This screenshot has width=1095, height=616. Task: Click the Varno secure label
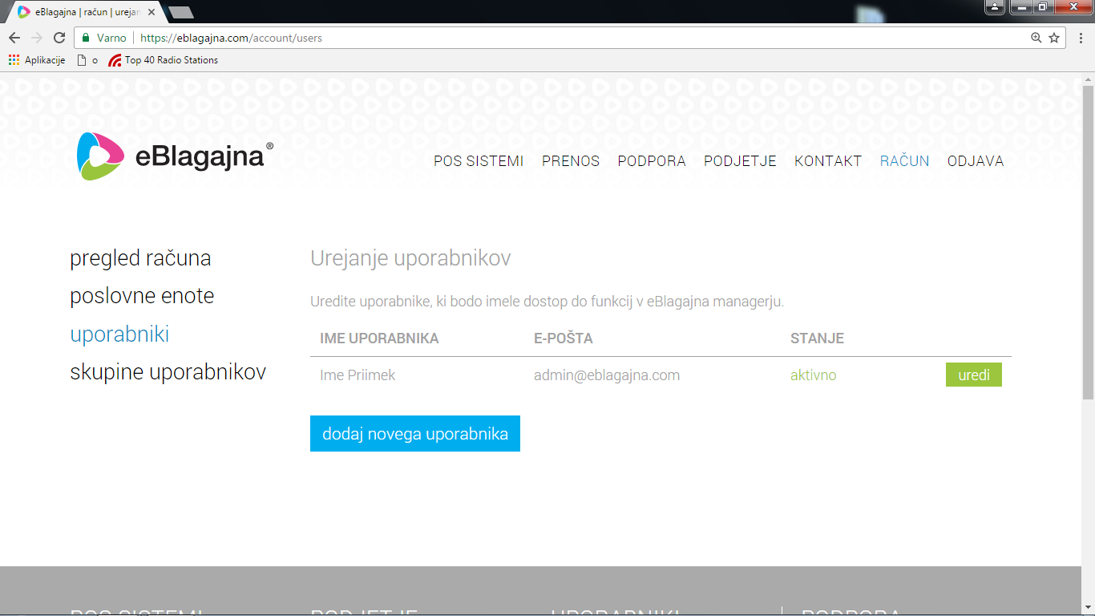tap(111, 38)
